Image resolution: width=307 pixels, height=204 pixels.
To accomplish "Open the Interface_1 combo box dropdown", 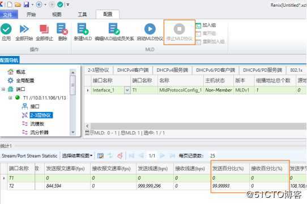I will point(127,90).
